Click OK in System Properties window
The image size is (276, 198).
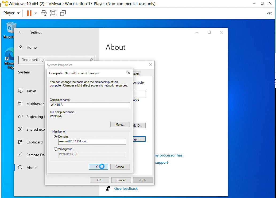(x=99, y=180)
